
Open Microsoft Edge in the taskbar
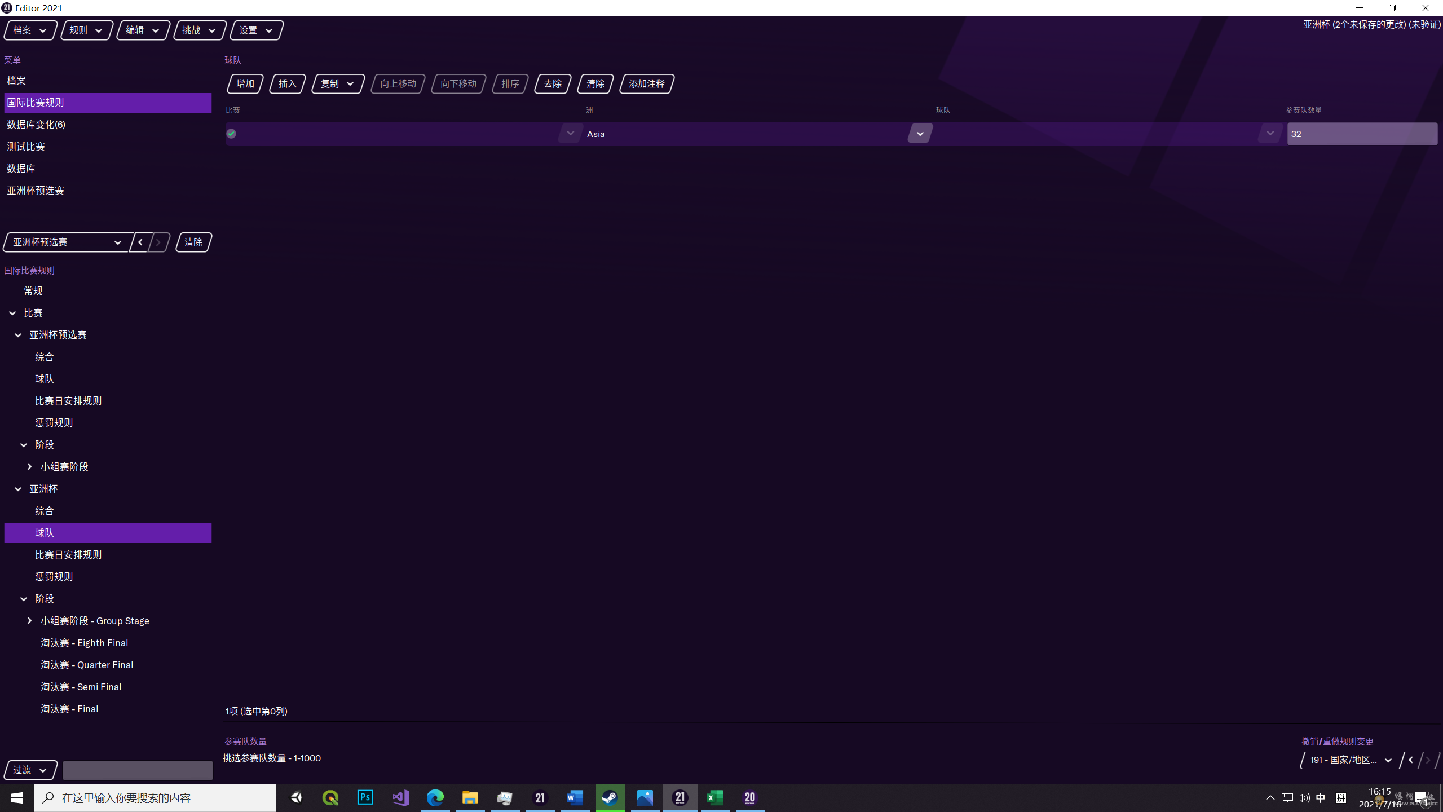point(435,797)
